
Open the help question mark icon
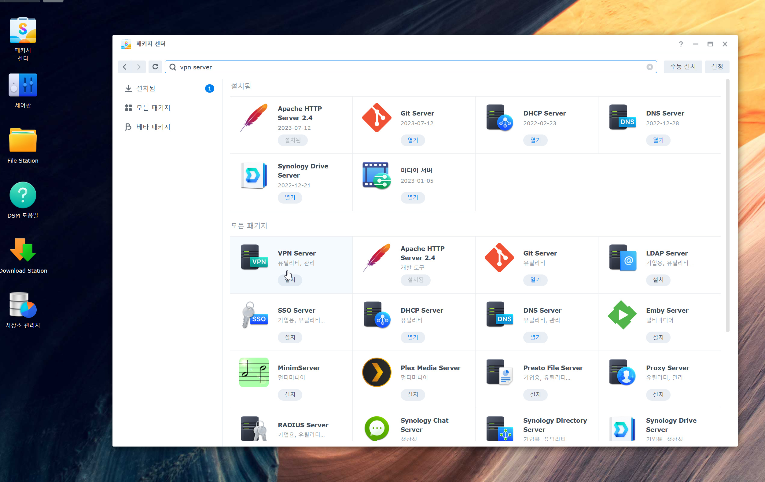point(681,44)
